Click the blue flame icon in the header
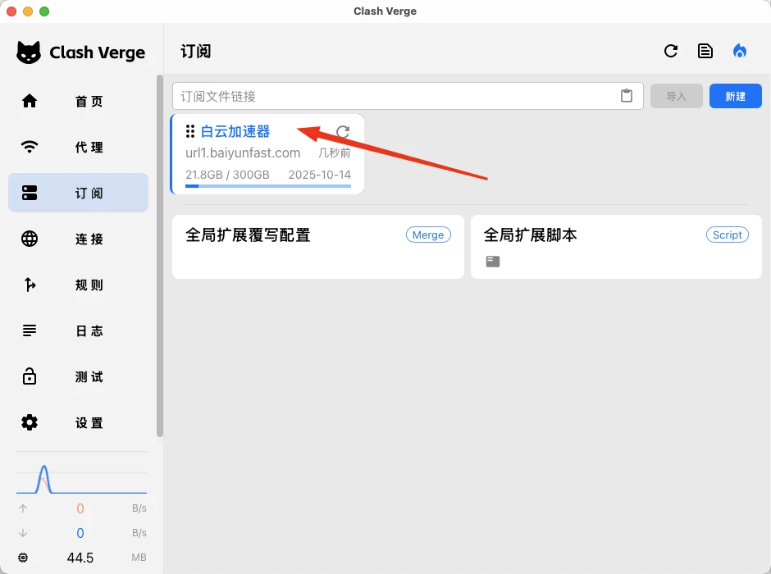Image resolution: width=771 pixels, height=574 pixels. pos(739,50)
